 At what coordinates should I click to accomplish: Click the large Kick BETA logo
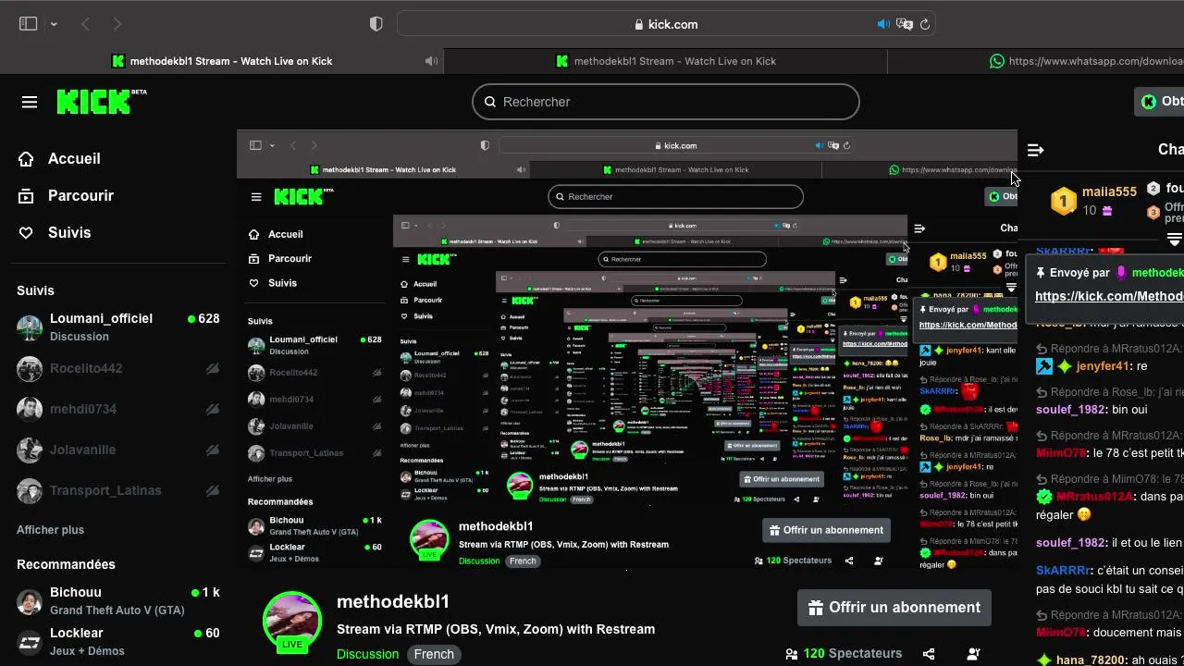pos(102,101)
